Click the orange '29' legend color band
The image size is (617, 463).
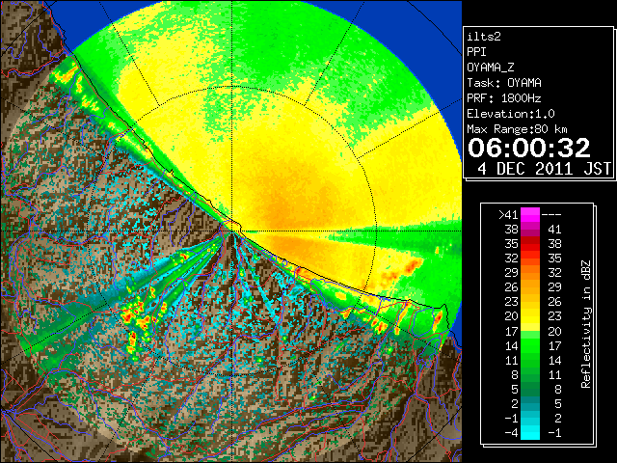tap(530, 273)
